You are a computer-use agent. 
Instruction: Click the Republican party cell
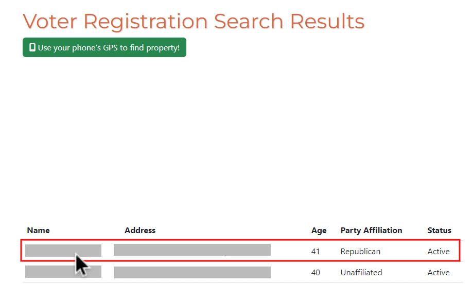(360, 252)
